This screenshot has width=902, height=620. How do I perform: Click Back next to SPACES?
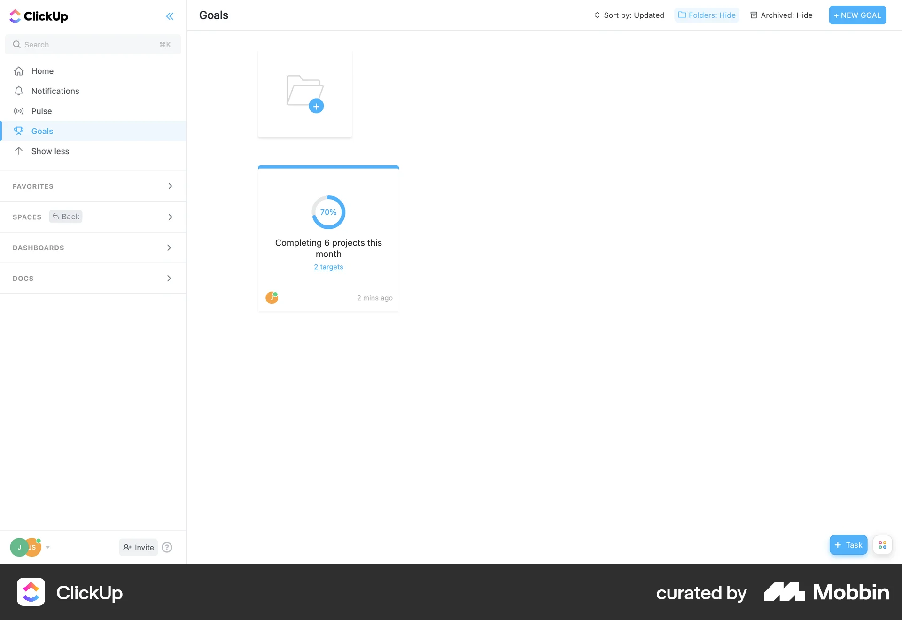click(x=66, y=216)
